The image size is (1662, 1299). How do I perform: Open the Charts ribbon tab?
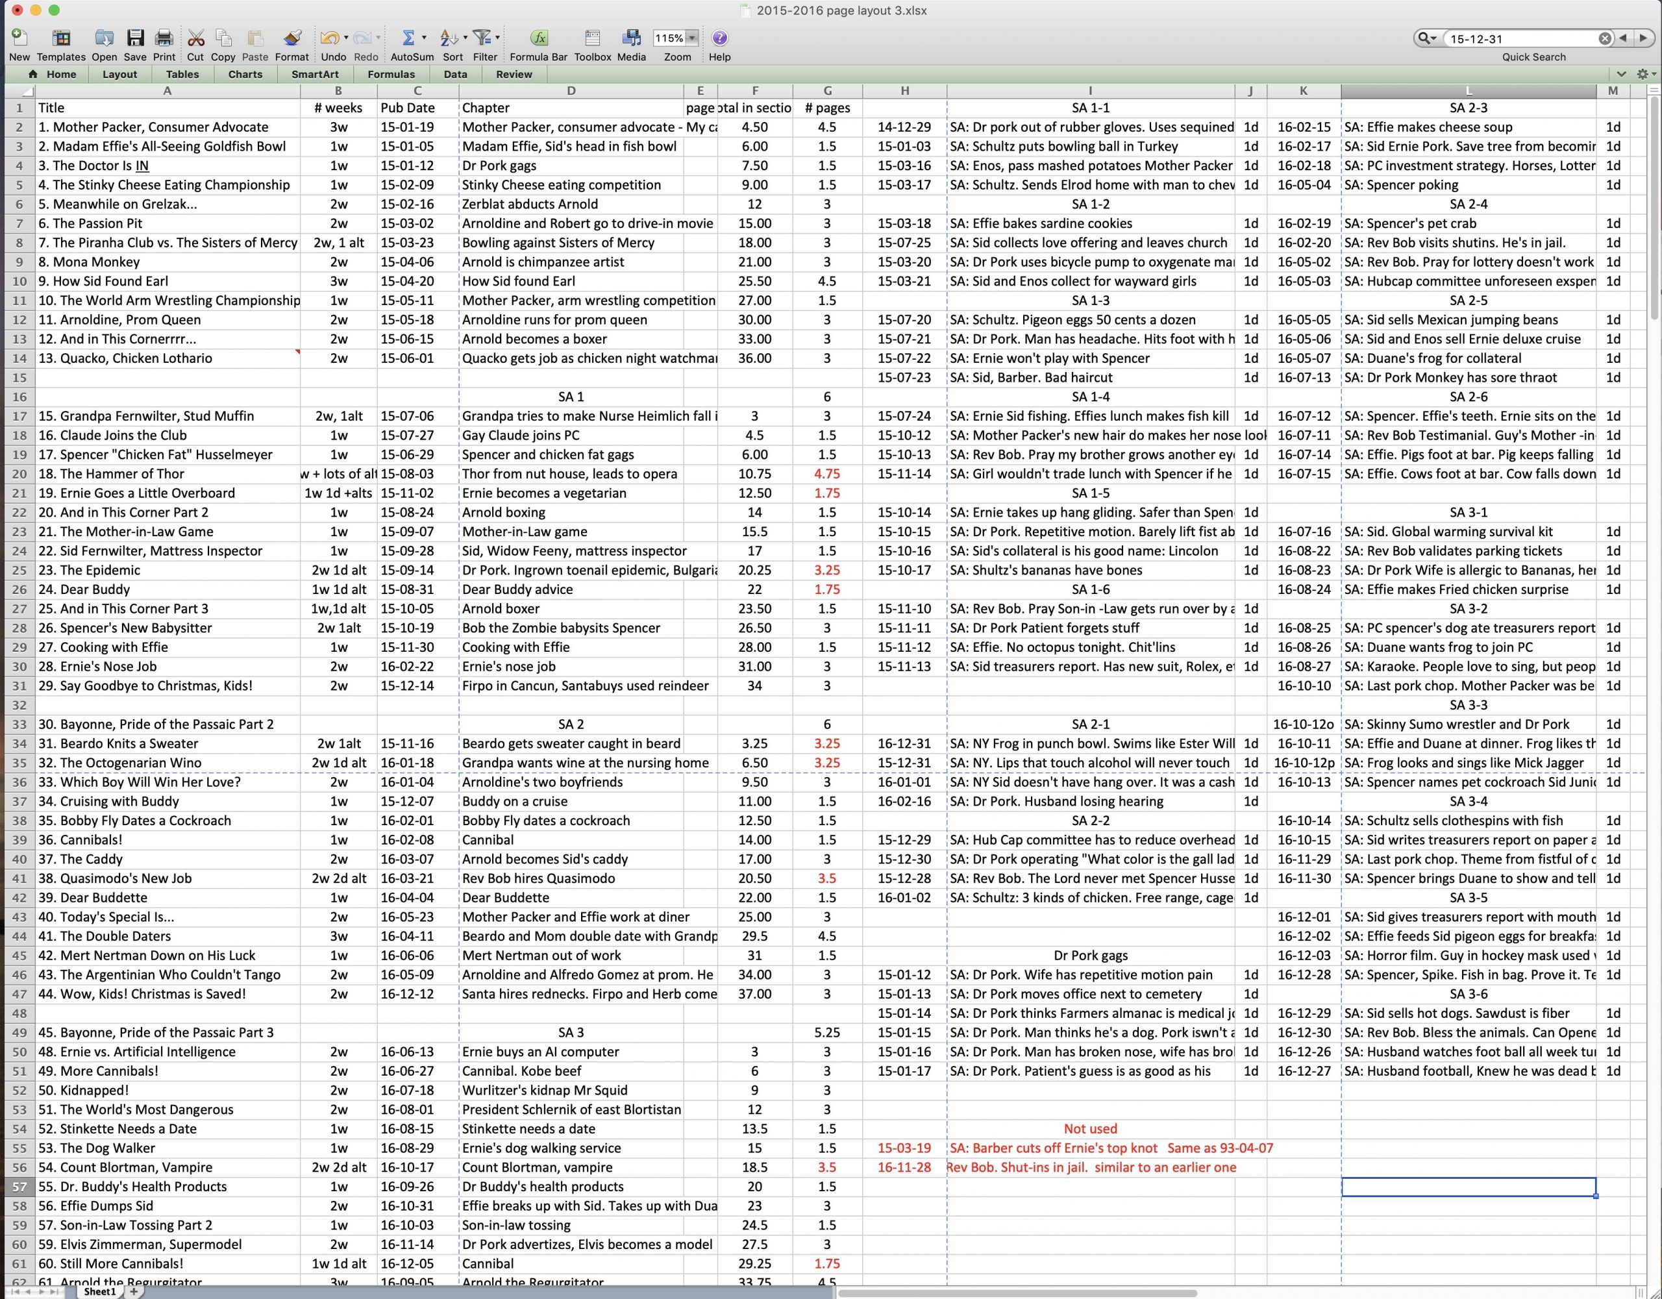point(245,75)
